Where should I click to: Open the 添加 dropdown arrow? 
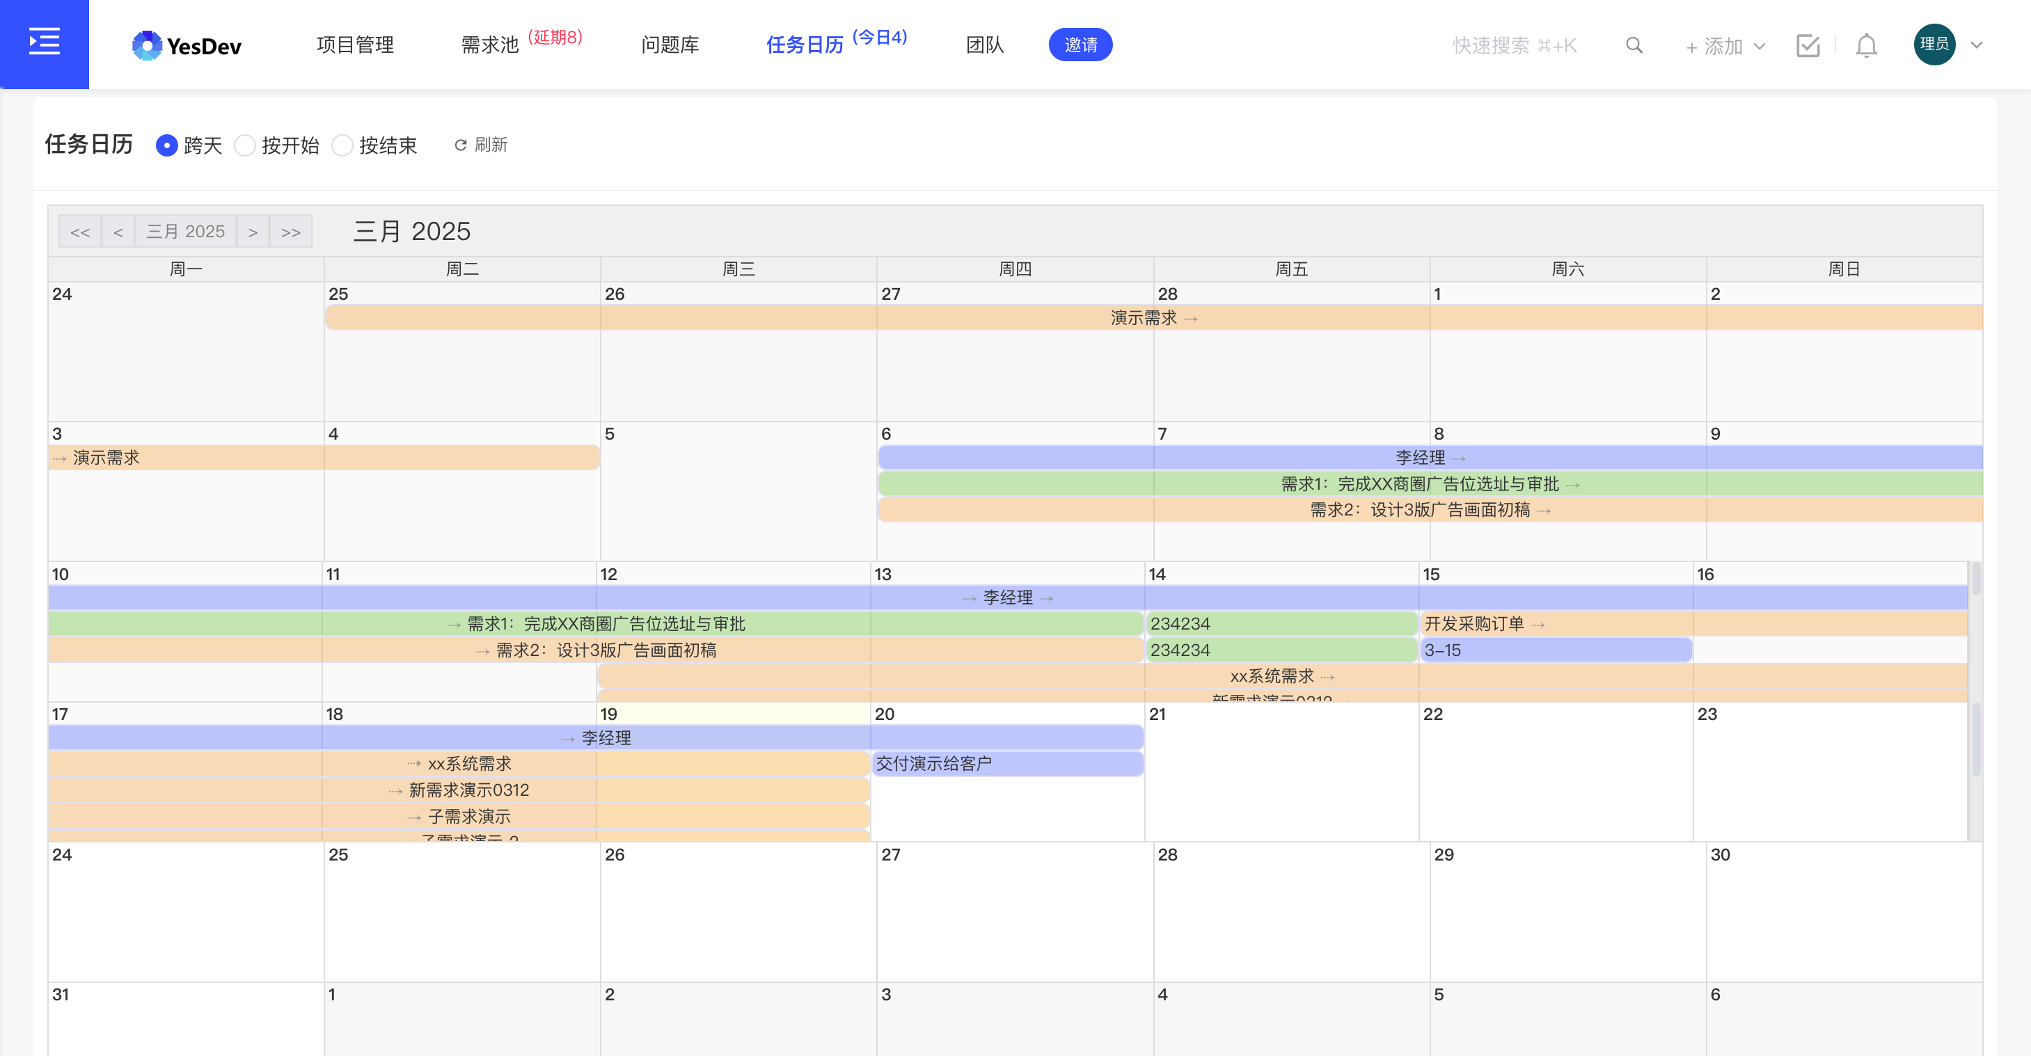pyautogui.click(x=1759, y=47)
